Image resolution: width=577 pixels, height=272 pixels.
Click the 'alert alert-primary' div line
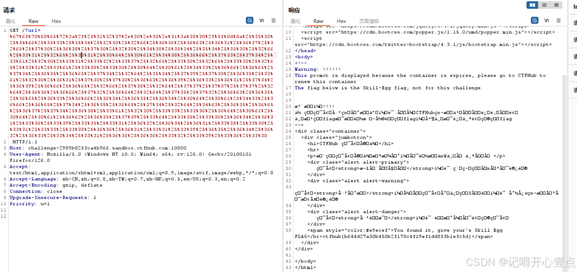click(x=358, y=162)
